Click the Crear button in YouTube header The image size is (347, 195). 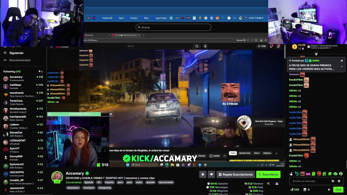pyautogui.click(x=262, y=46)
